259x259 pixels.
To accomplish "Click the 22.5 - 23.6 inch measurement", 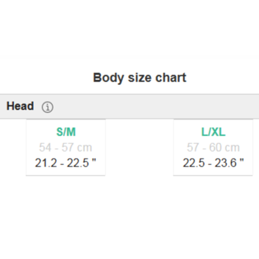I will click(213, 163).
